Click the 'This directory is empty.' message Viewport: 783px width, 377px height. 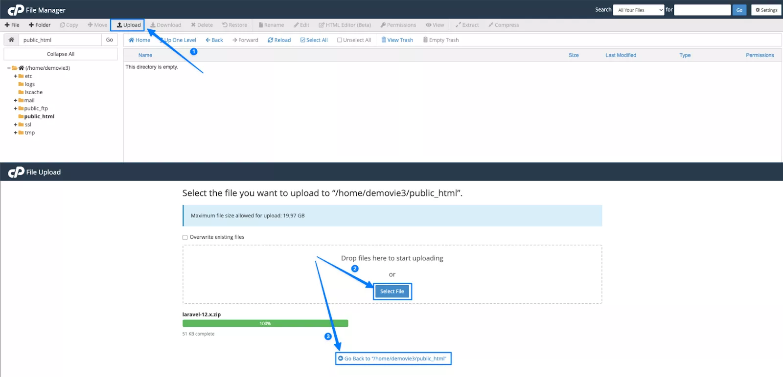pos(152,67)
